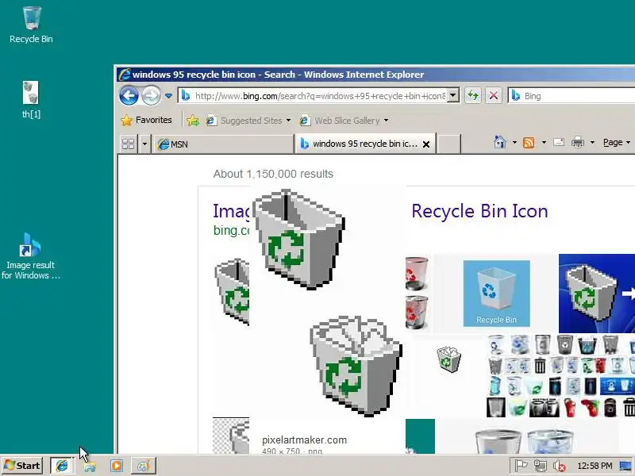Click the Print toolbar icon
This screenshot has width=635, height=476.
578,142
